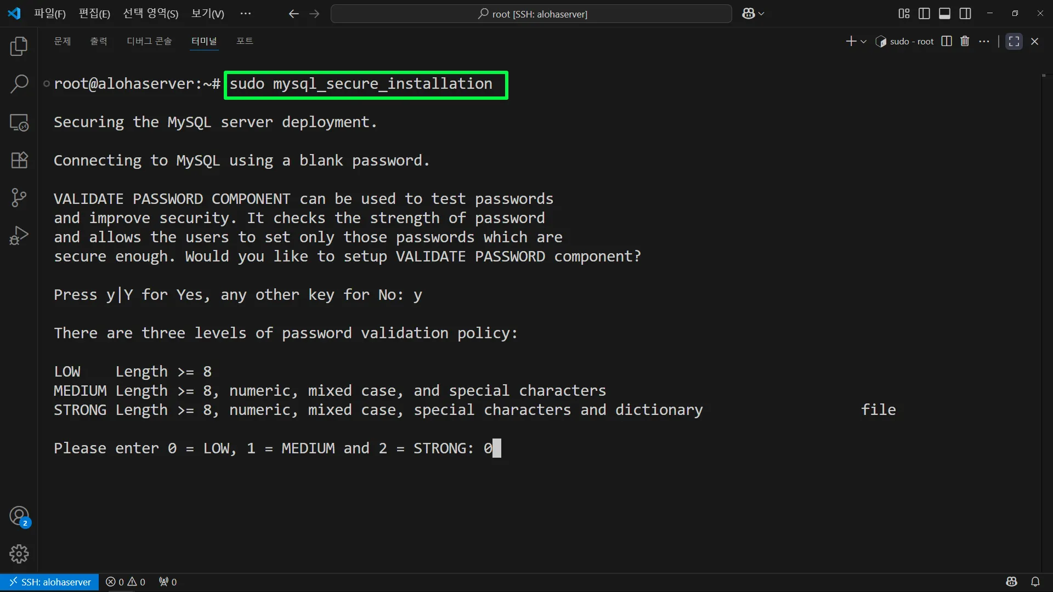Open the Extensions view icon
The image size is (1053, 592).
(x=19, y=160)
